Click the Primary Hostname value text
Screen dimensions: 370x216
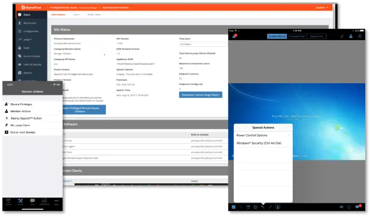(68, 43)
